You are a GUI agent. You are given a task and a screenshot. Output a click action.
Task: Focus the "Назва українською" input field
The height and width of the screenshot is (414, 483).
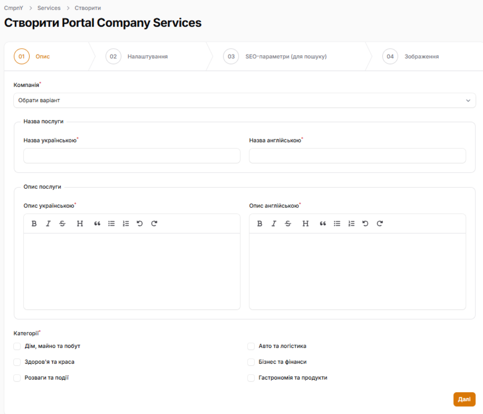[132, 156]
